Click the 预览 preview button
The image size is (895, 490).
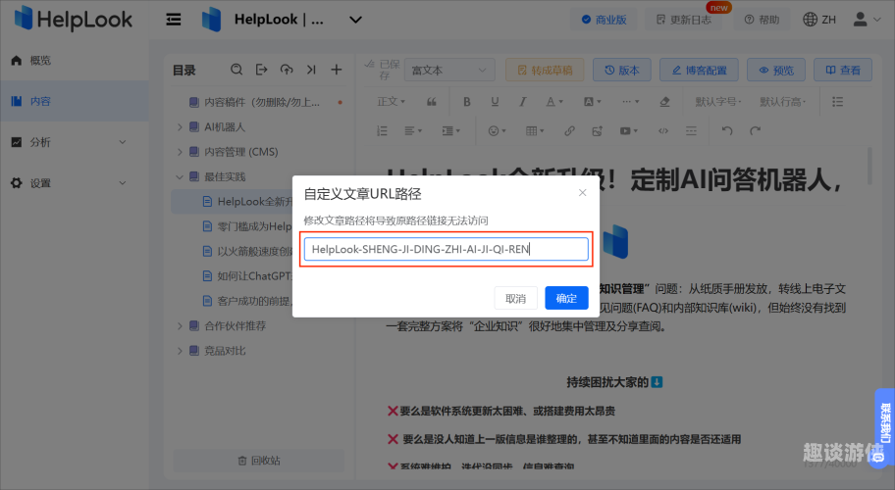[x=776, y=71]
